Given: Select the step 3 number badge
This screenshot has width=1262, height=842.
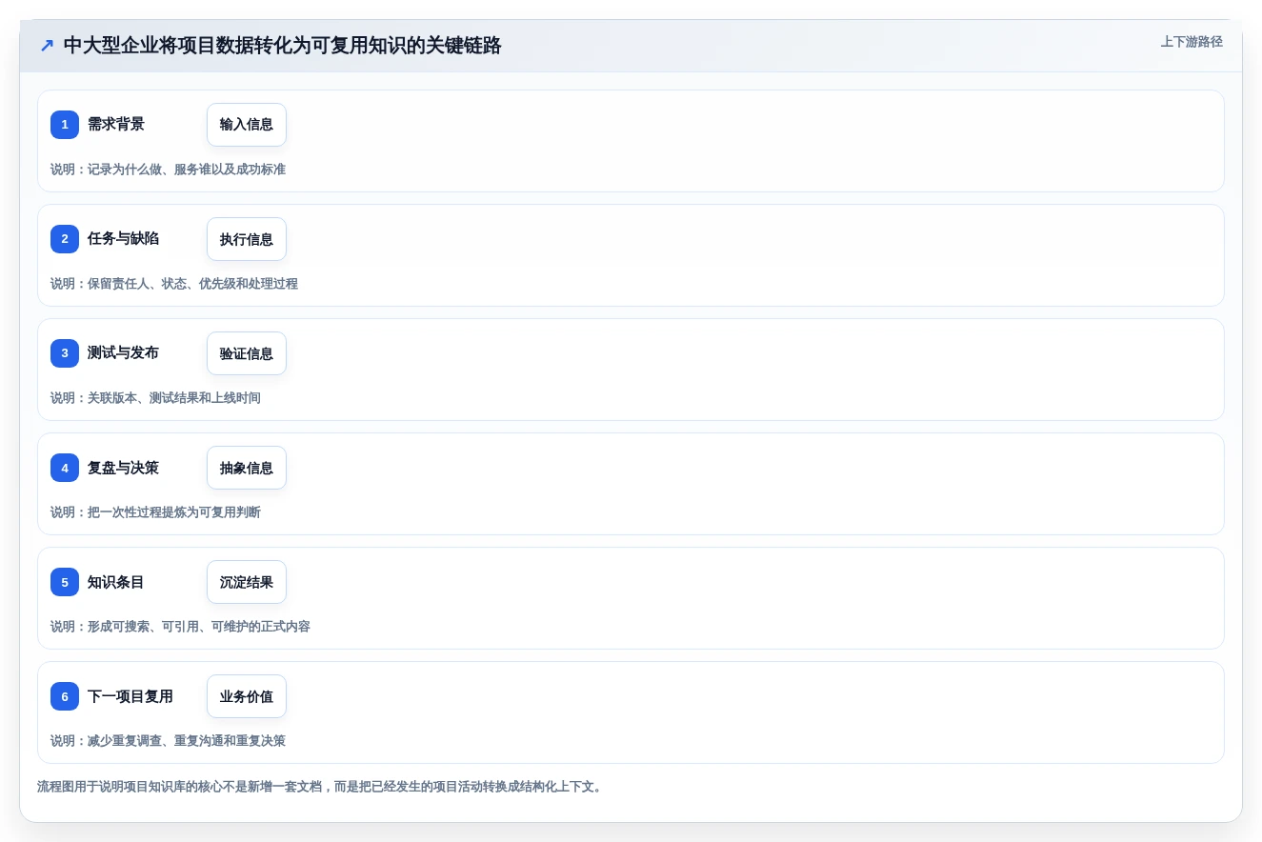Looking at the screenshot, I should pos(65,353).
